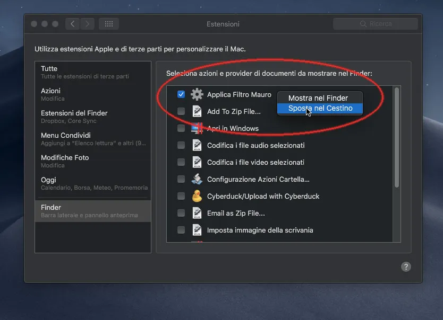The width and height of the screenshot is (443, 320).
Task: Click the Automator robot icon for Configurazione Azioni Cartella
Action: 197,179
